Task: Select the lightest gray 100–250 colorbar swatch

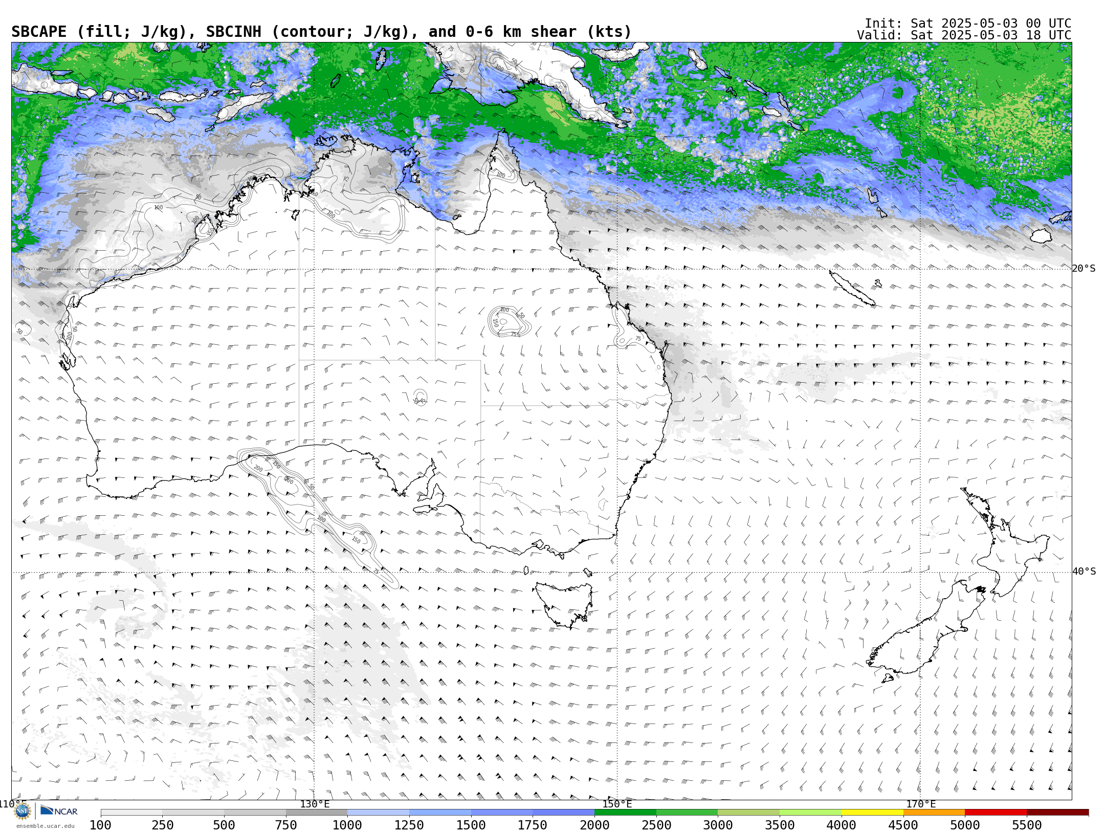Action: (x=131, y=812)
